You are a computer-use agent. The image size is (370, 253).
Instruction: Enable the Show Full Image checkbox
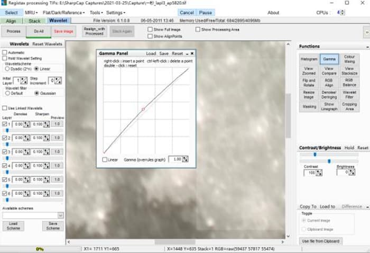point(151,29)
